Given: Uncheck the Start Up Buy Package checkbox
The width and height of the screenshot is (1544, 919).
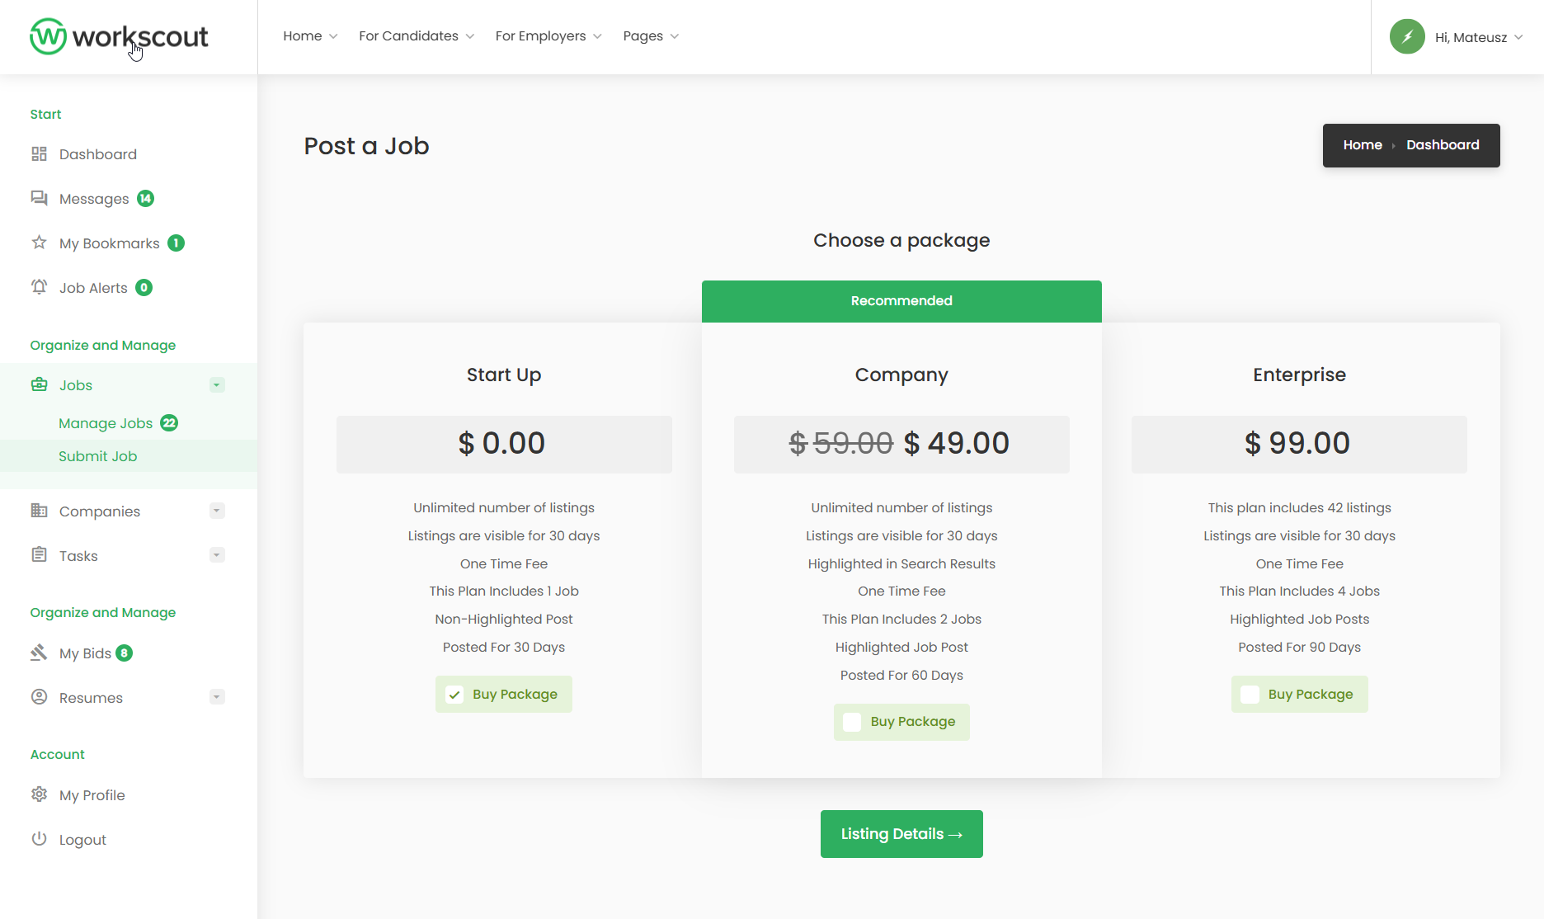Looking at the screenshot, I should click(454, 695).
